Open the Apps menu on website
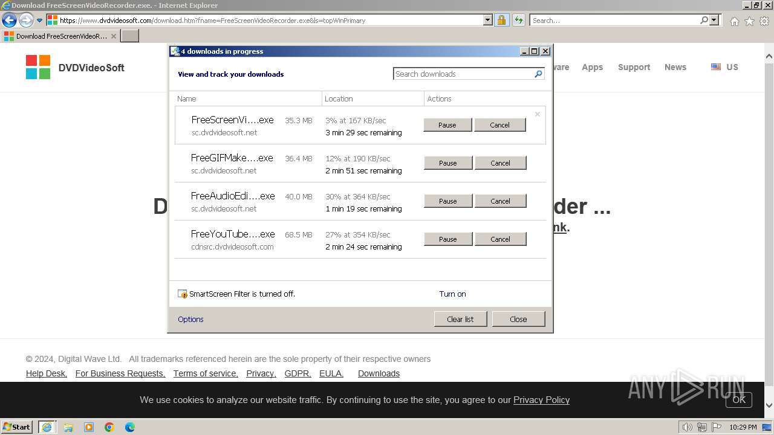This screenshot has height=435, width=774. (592, 67)
